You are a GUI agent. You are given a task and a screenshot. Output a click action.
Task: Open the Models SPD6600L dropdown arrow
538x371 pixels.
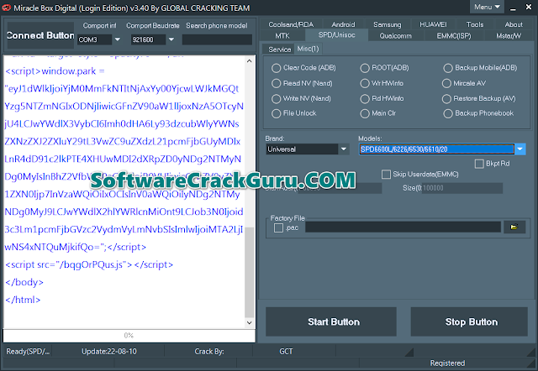[520, 149]
